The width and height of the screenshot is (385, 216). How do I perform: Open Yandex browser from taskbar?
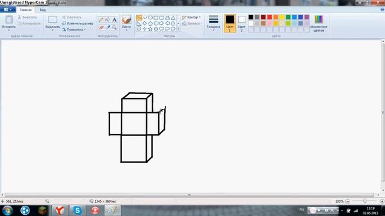[60, 211]
